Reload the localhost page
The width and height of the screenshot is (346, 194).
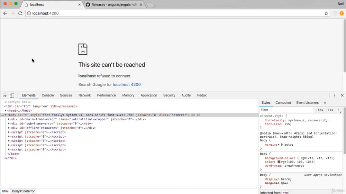pos(20,13)
